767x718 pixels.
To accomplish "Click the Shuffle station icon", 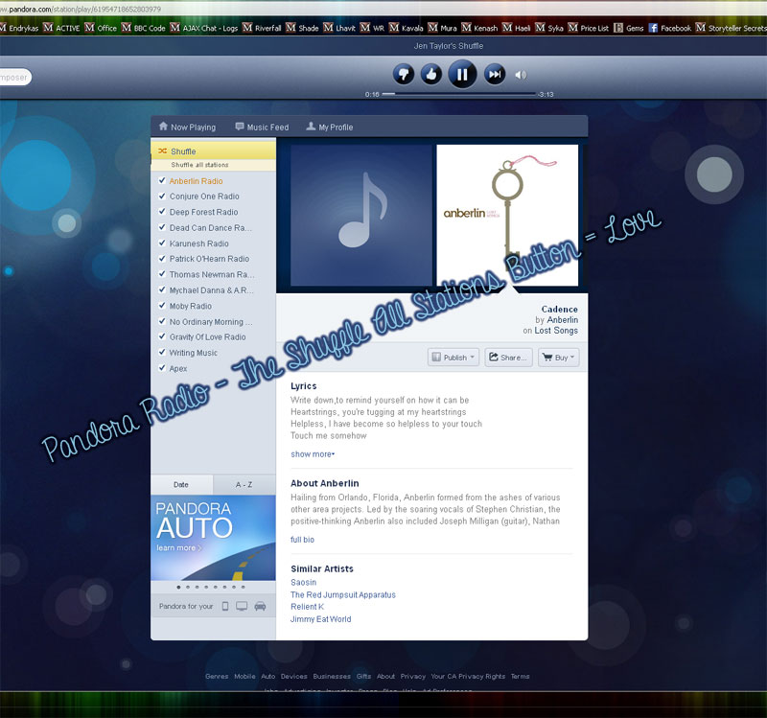I will pos(163,151).
